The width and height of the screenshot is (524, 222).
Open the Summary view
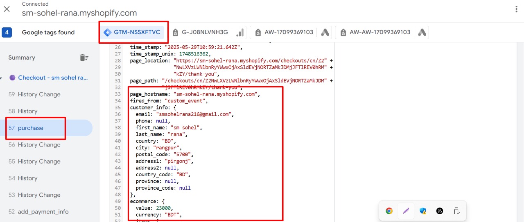point(22,58)
